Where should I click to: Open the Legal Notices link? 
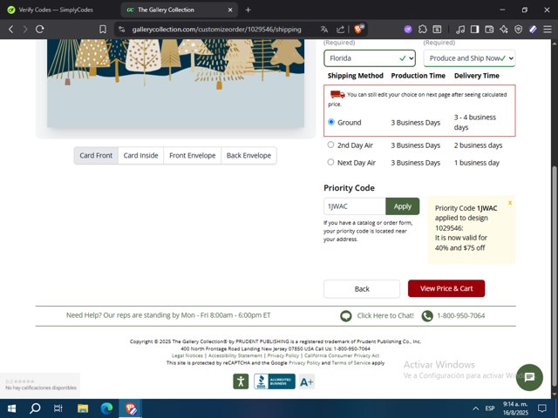pos(187,355)
